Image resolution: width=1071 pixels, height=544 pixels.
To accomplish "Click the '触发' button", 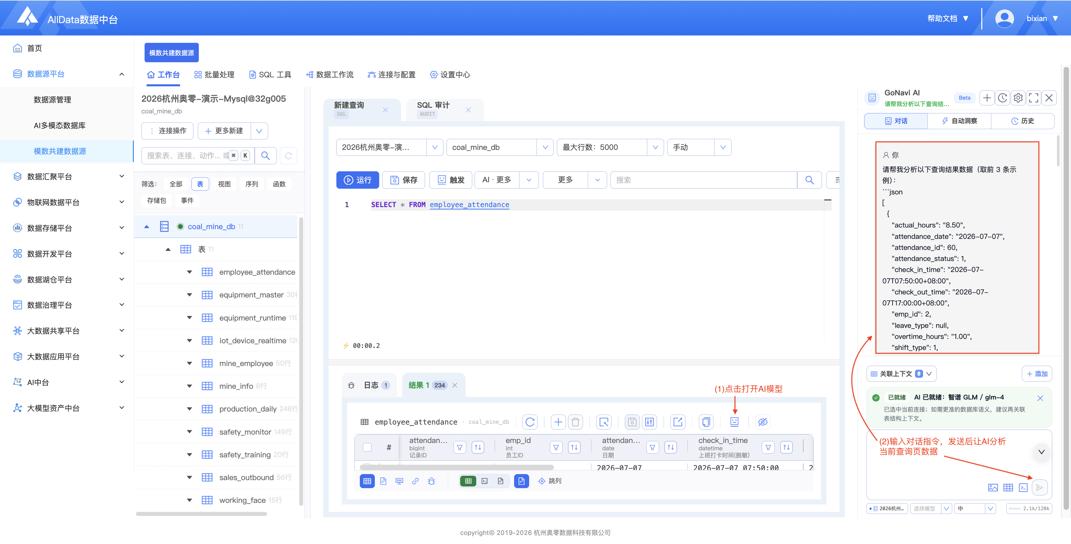I will pyautogui.click(x=451, y=180).
